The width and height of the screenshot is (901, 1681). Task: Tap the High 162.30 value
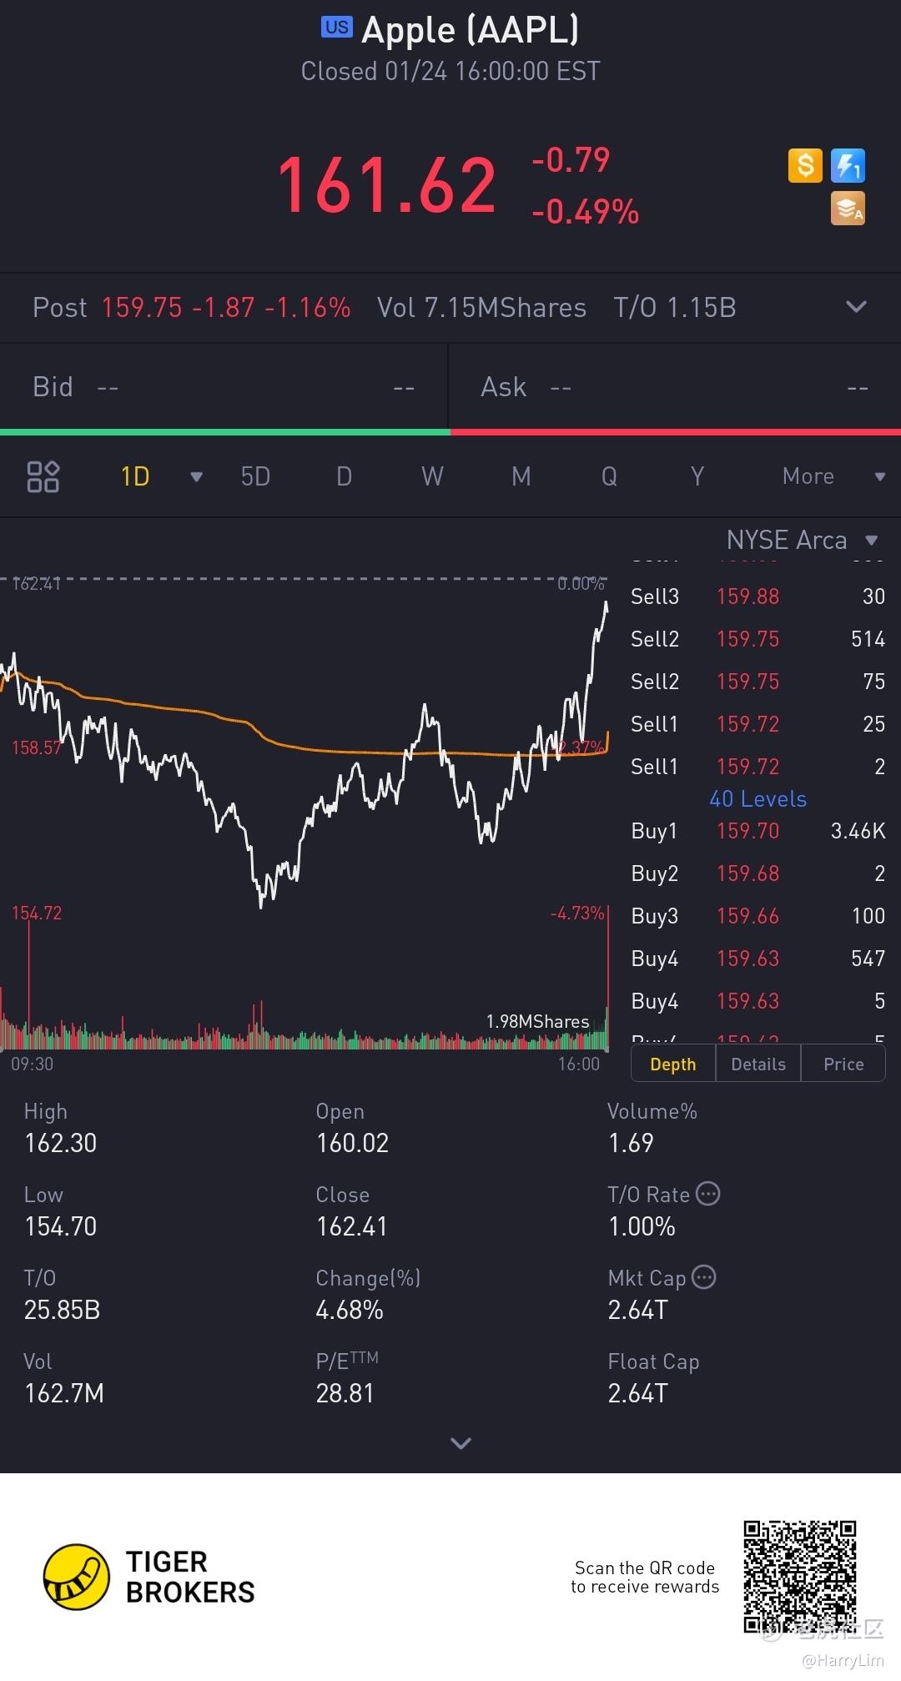click(61, 1143)
